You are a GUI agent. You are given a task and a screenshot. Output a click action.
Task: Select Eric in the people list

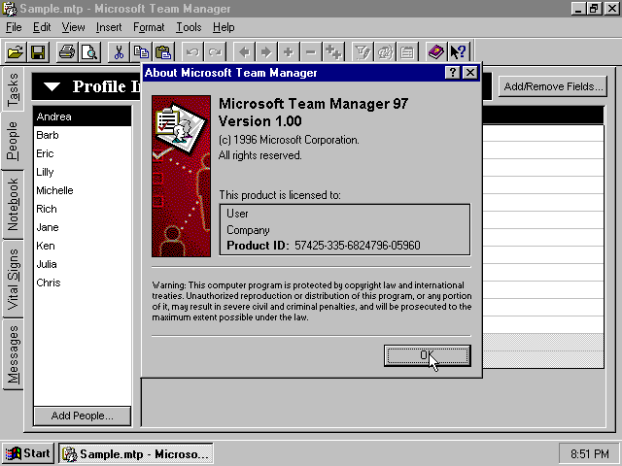click(83, 153)
